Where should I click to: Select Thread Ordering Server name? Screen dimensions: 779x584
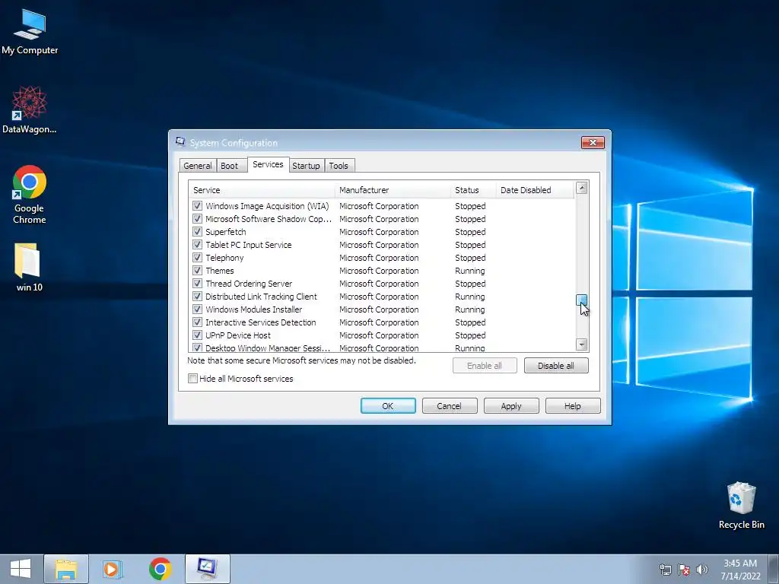point(249,284)
